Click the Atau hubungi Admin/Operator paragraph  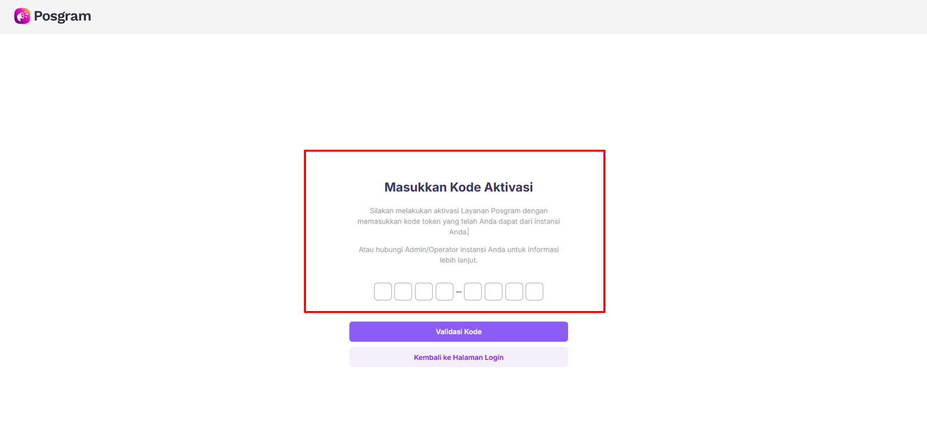[x=458, y=255]
